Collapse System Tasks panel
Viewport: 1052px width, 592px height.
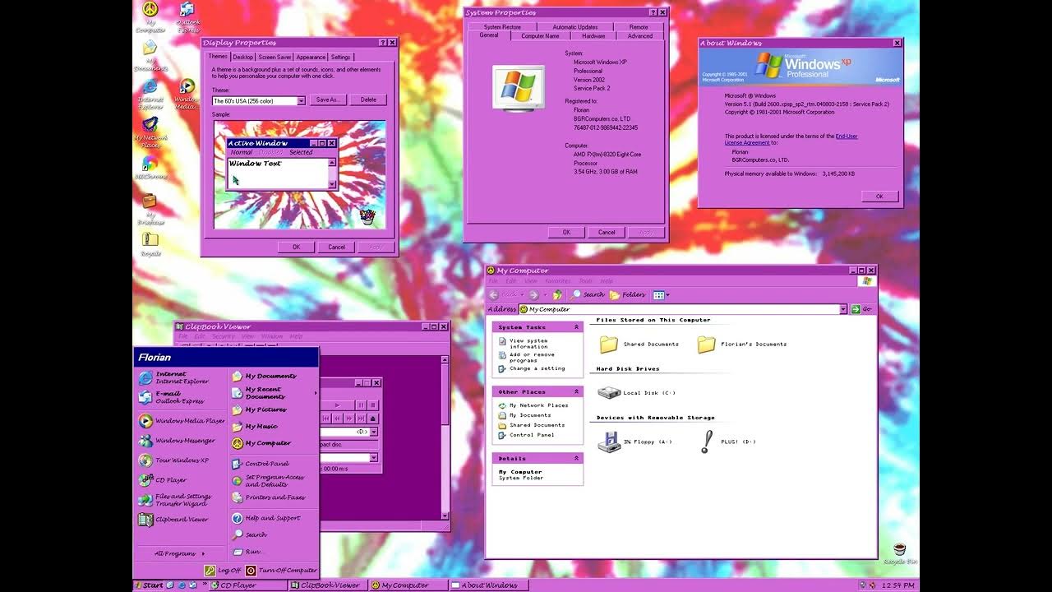click(576, 327)
